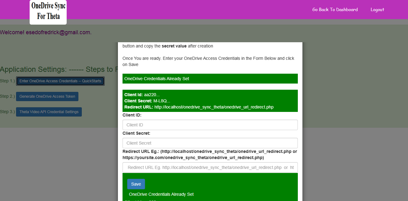Click the Logout link
Viewport: 408px width, 201px height.
(x=377, y=10)
